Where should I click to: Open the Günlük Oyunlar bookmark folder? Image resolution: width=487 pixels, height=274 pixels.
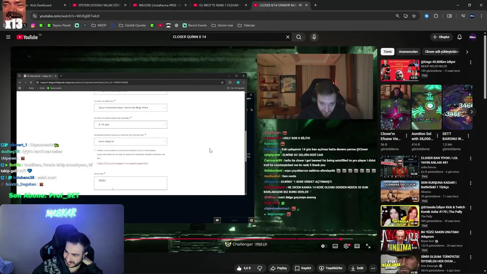coord(132,25)
